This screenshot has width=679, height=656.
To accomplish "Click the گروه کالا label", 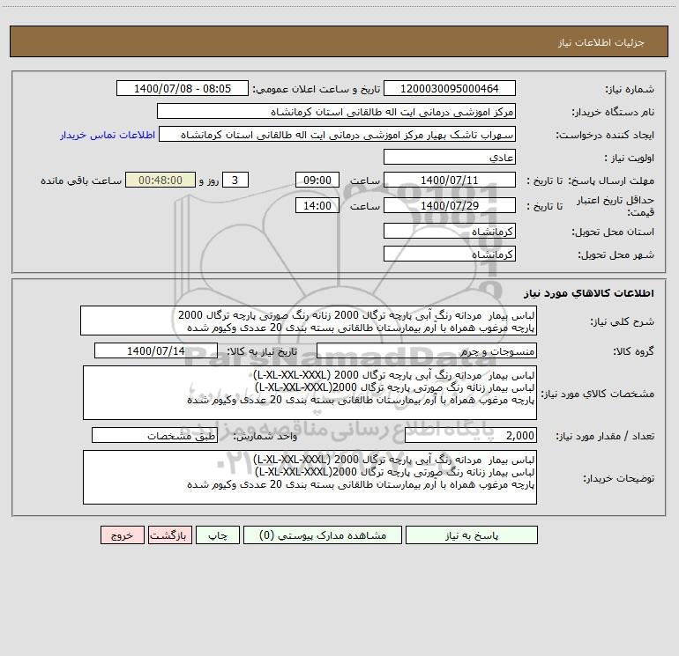I will [x=633, y=351].
